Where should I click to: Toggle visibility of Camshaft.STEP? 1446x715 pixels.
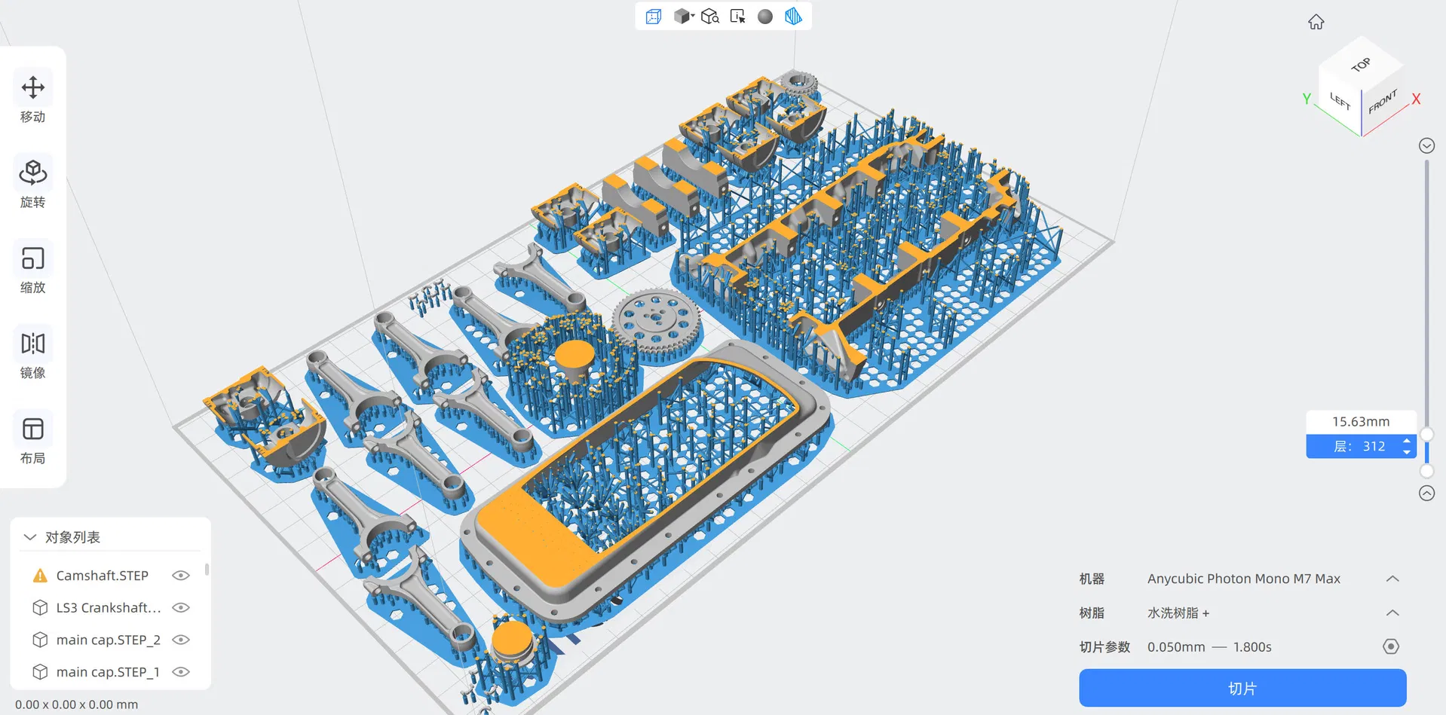click(x=181, y=575)
